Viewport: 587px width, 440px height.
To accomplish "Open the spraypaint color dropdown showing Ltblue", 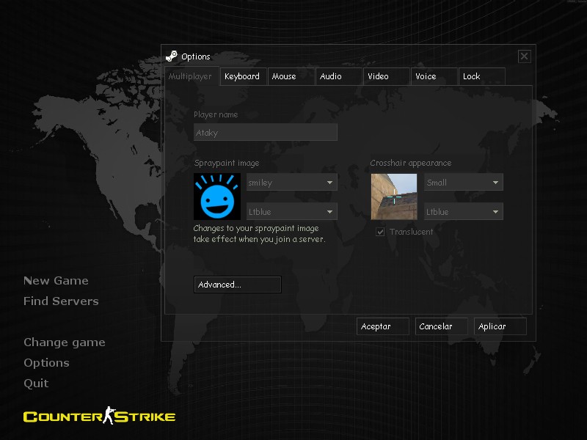I will click(291, 211).
